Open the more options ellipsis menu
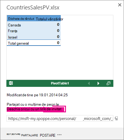The height and width of the screenshot is (140, 124). [x=59, y=135]
